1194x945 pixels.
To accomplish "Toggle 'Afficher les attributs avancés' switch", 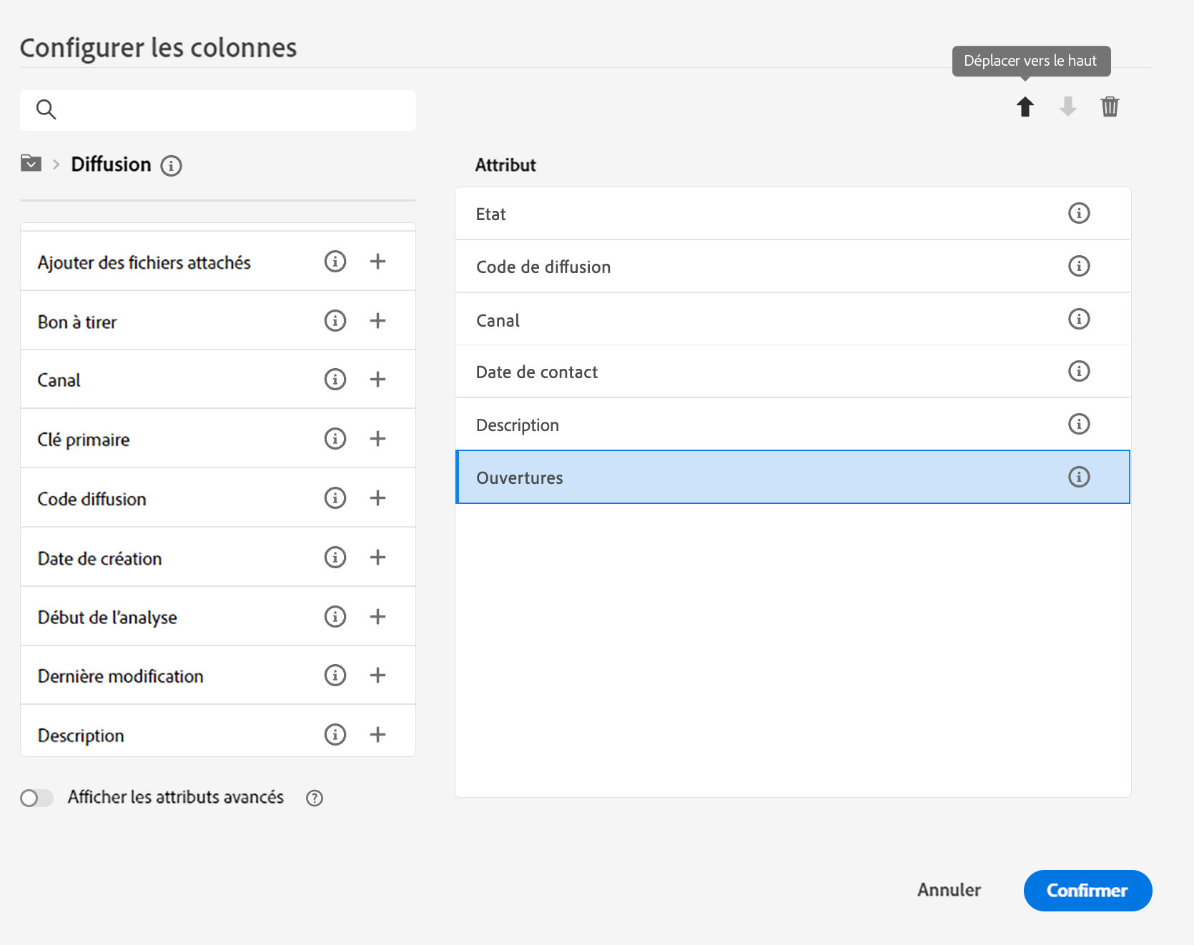I will click(36, 798).
